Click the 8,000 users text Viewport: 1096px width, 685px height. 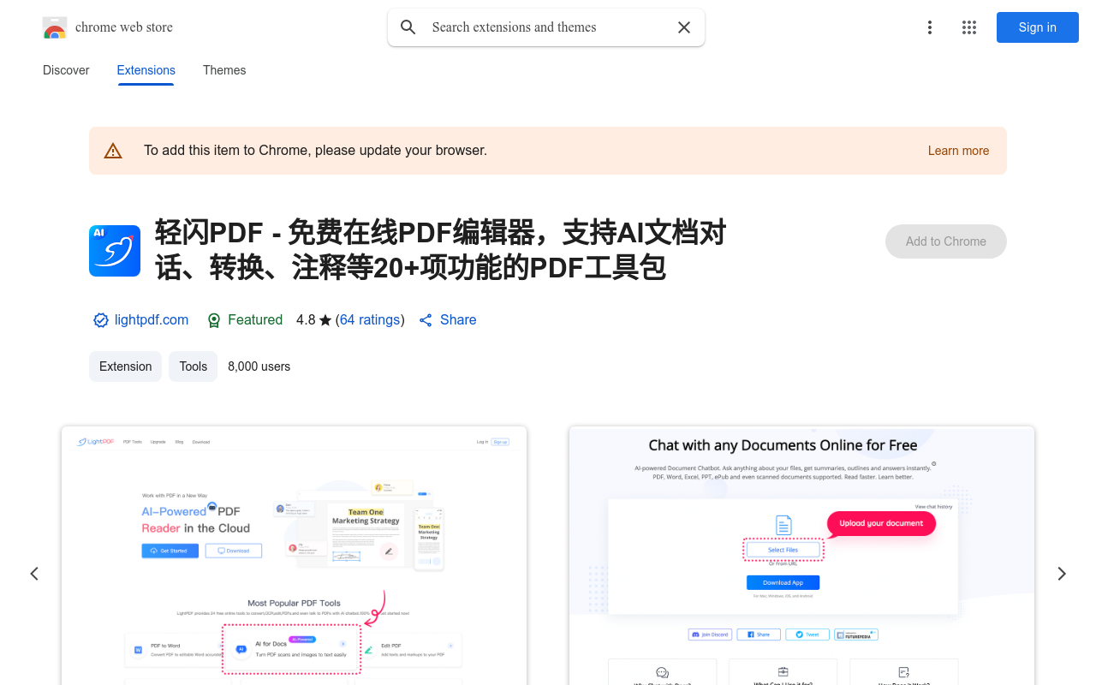(x=259, y=366)
